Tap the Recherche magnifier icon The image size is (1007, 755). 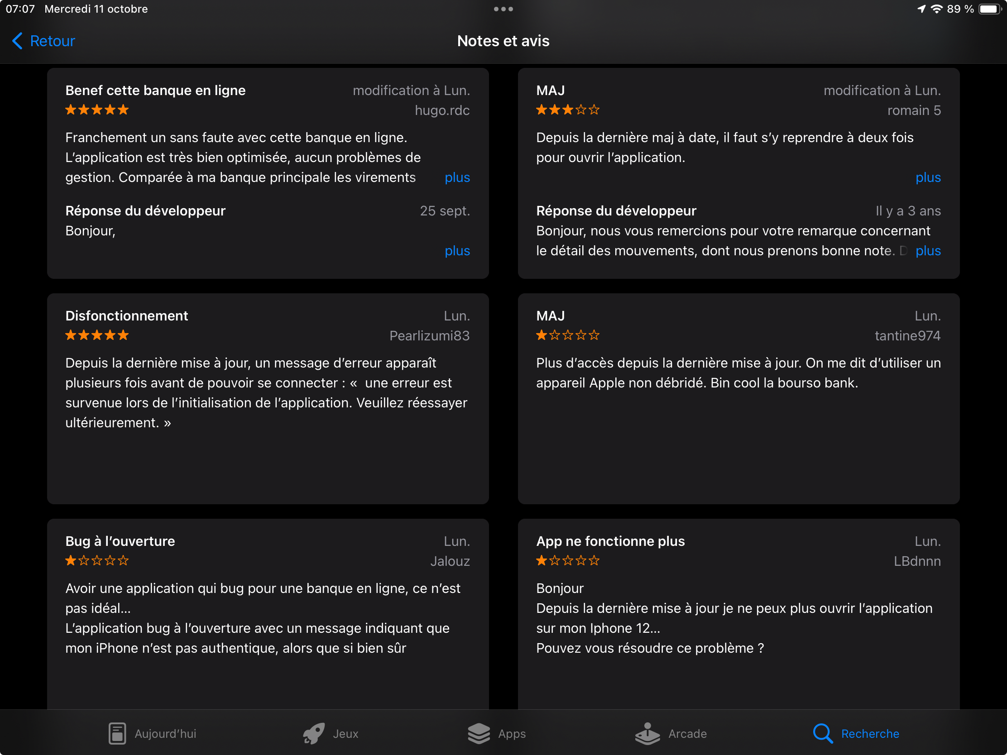822,733
